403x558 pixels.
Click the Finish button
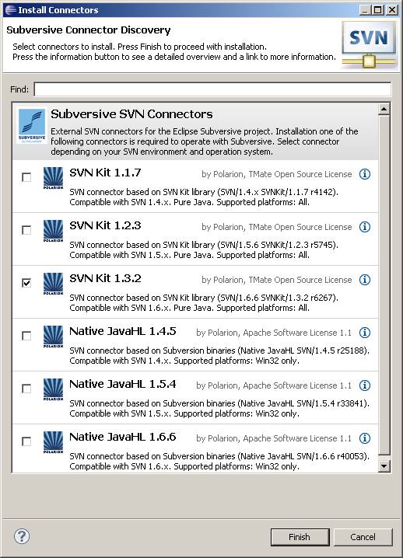(300, 537)
